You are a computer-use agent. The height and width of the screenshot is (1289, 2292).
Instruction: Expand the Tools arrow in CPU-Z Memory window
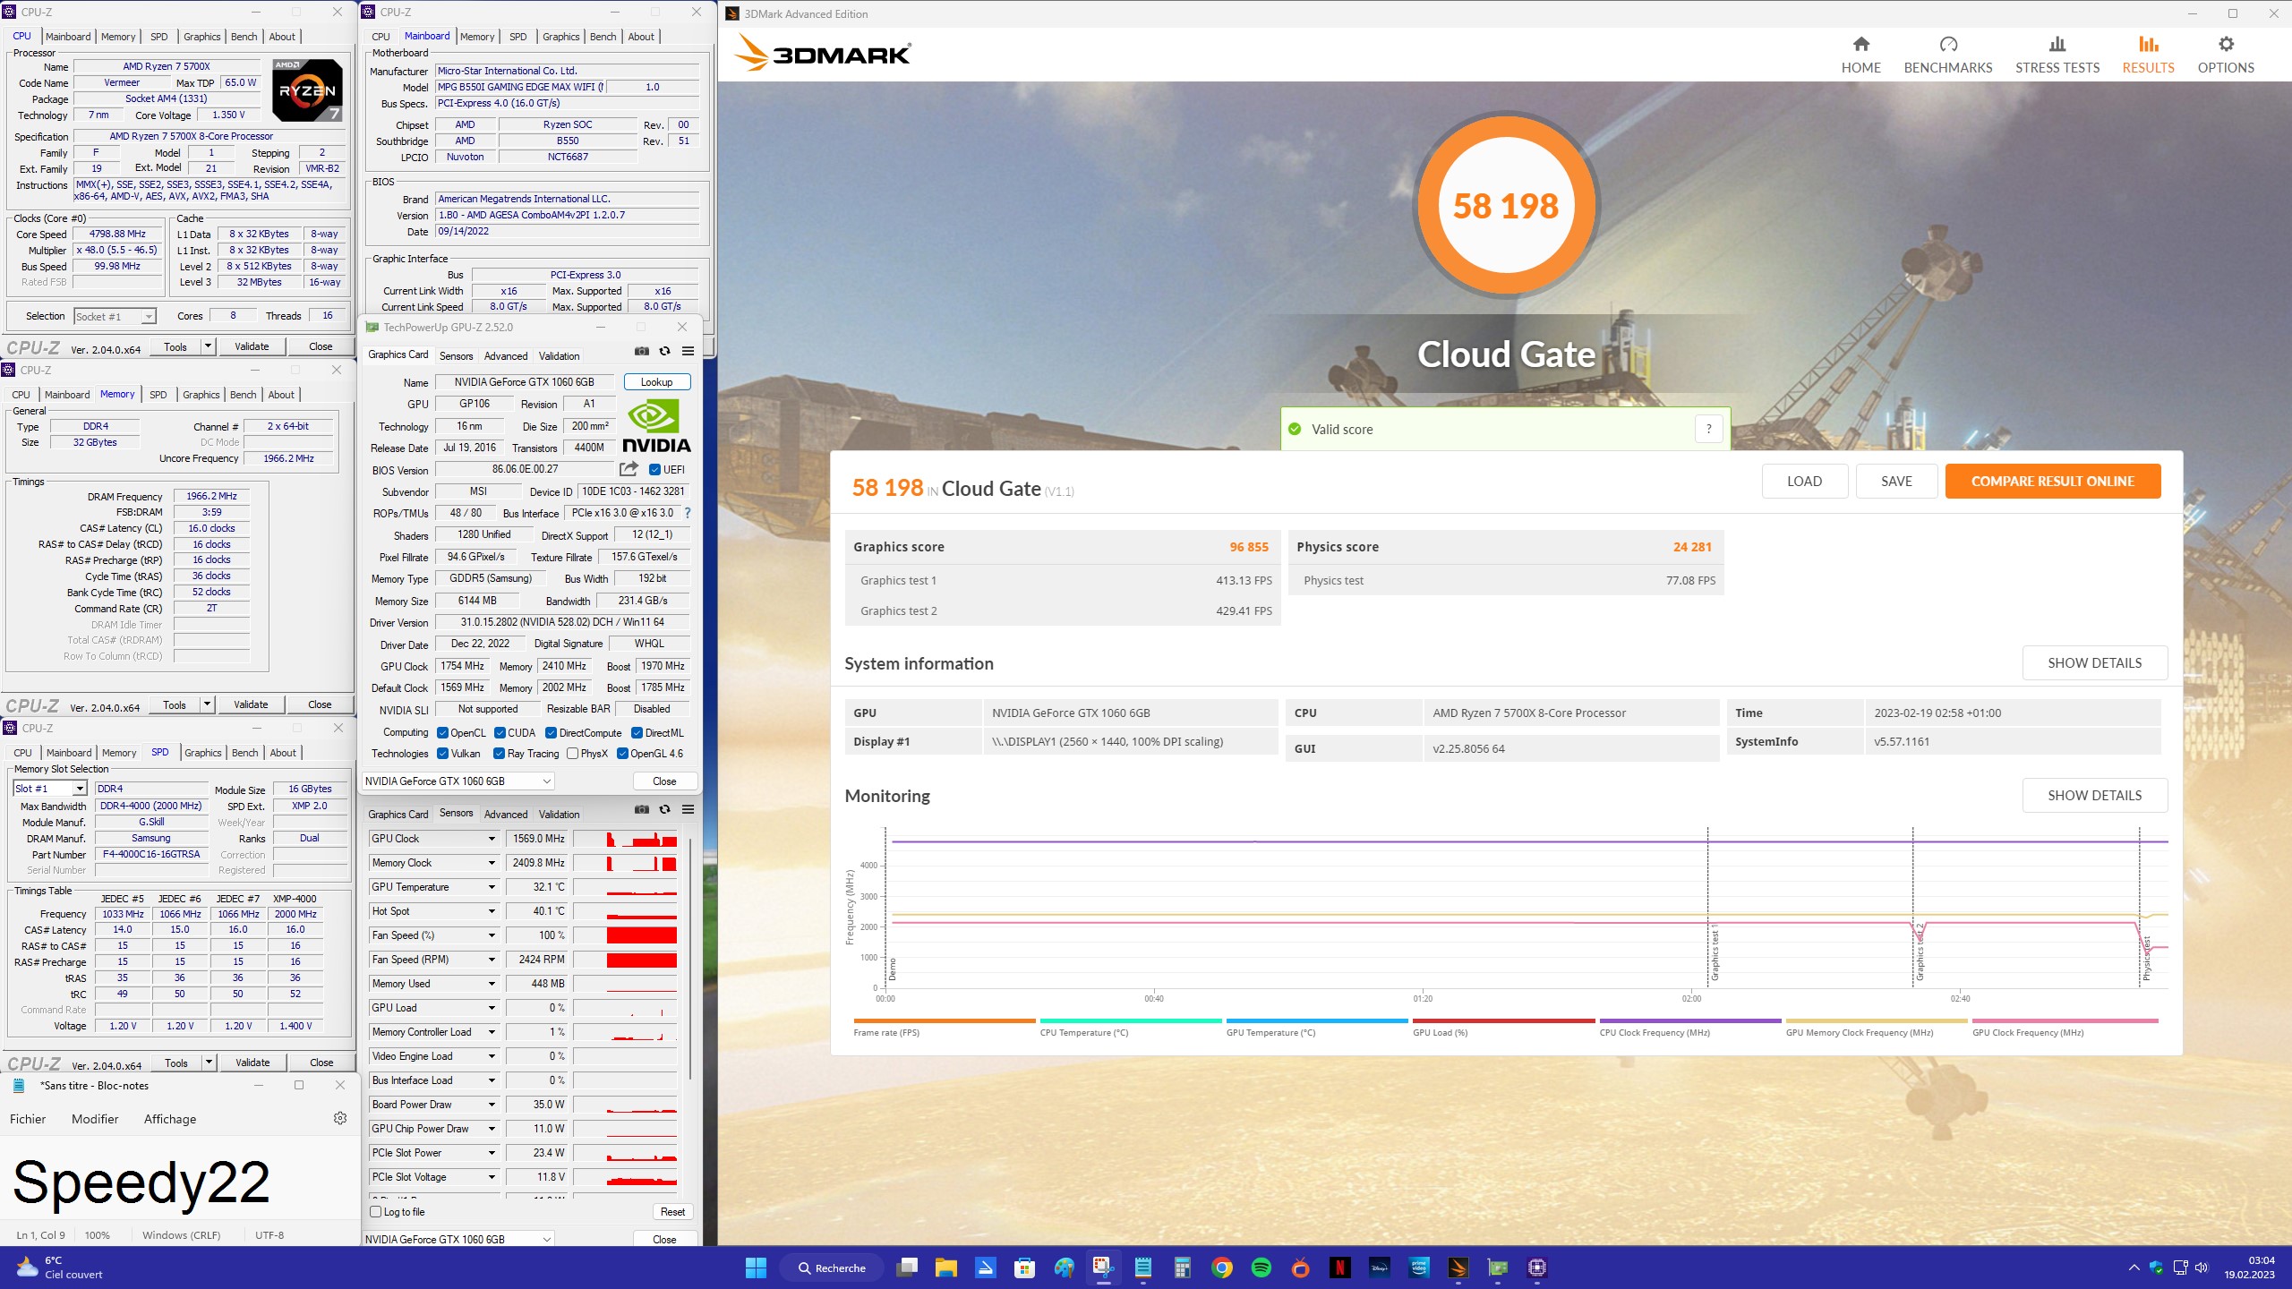(207, 704)
